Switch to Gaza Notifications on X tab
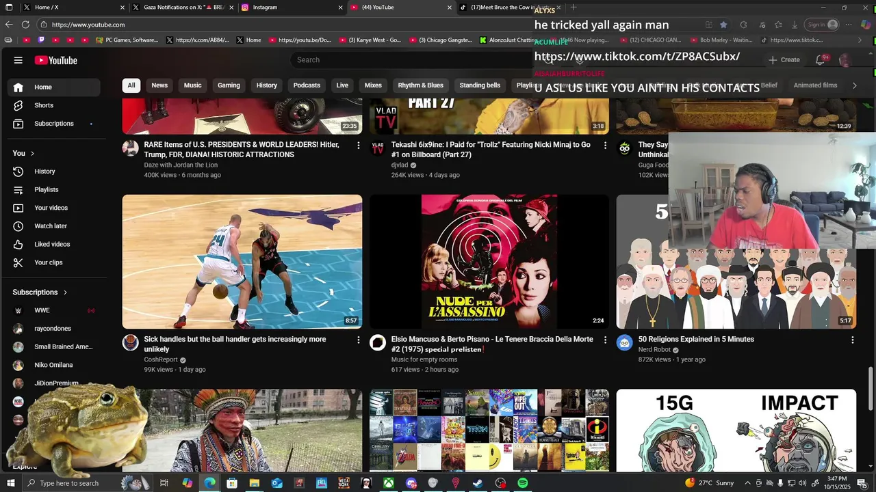Screen dimensions: 876x492 pyautogui.click(x=181, y=8)
